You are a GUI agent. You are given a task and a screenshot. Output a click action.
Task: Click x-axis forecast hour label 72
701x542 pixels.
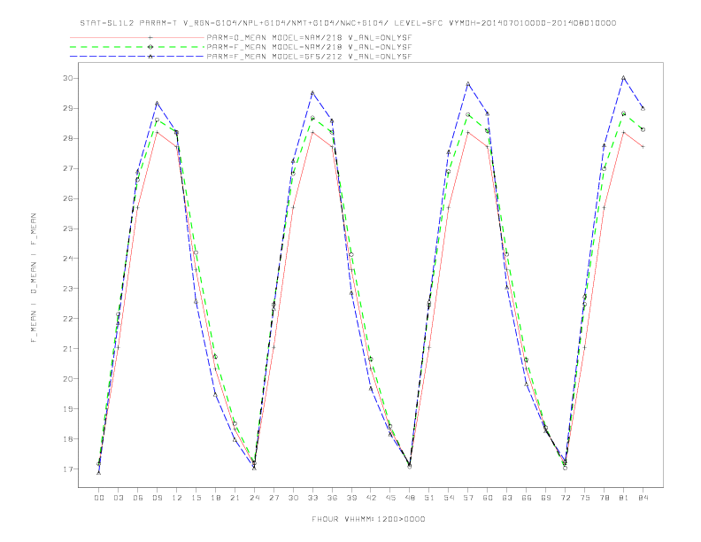pos(565,498)
